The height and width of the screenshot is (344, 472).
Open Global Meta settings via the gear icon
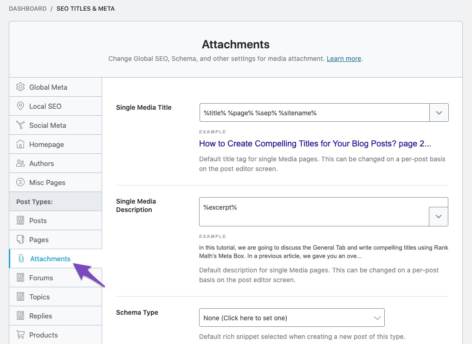tap(20, 87)
